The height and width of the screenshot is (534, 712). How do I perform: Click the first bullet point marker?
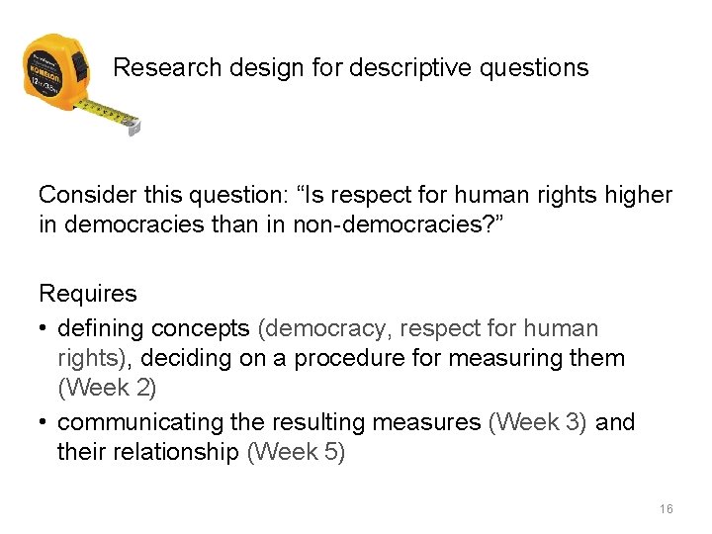[43, 328]
